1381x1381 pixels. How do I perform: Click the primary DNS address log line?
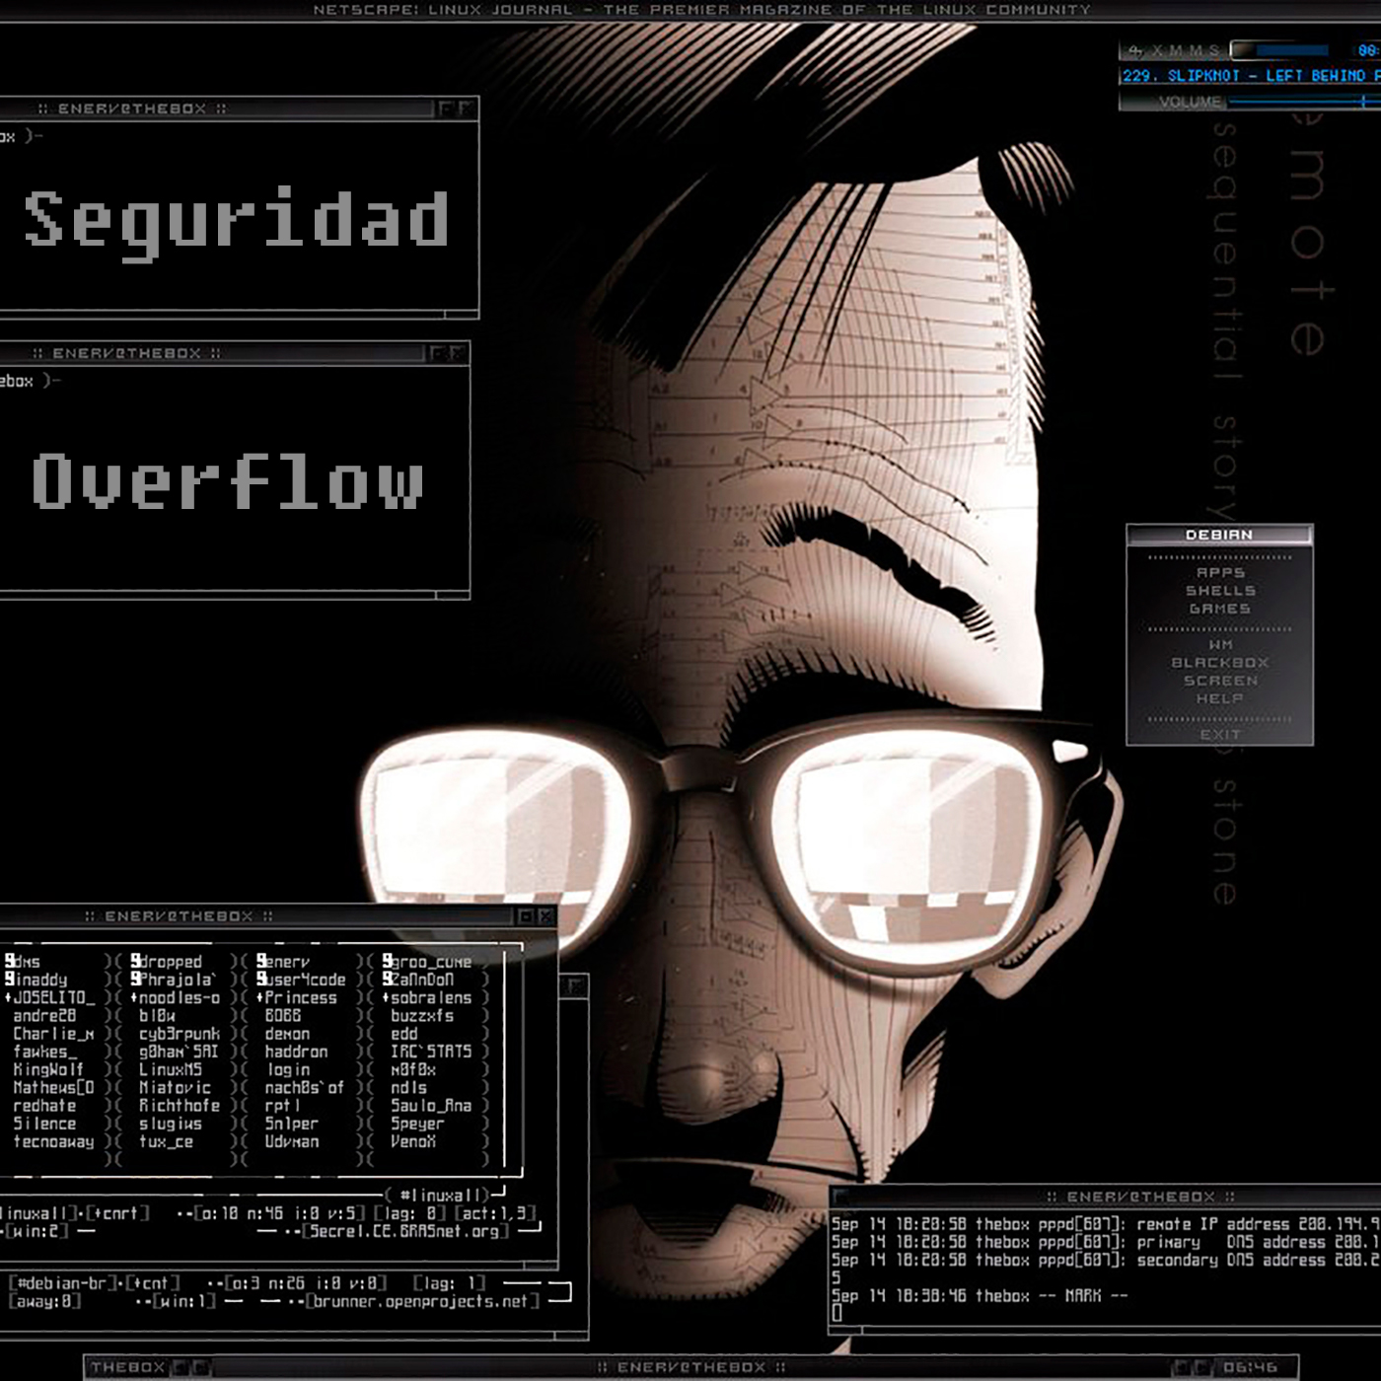(1106, 1242)
